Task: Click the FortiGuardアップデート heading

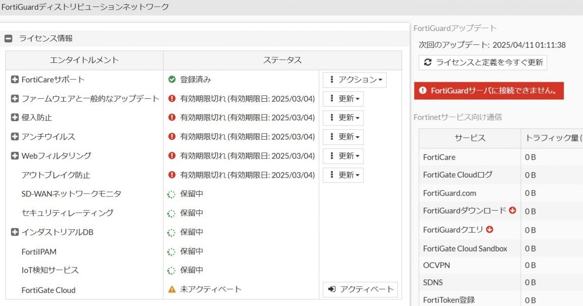Action: [x=455, y=28]
